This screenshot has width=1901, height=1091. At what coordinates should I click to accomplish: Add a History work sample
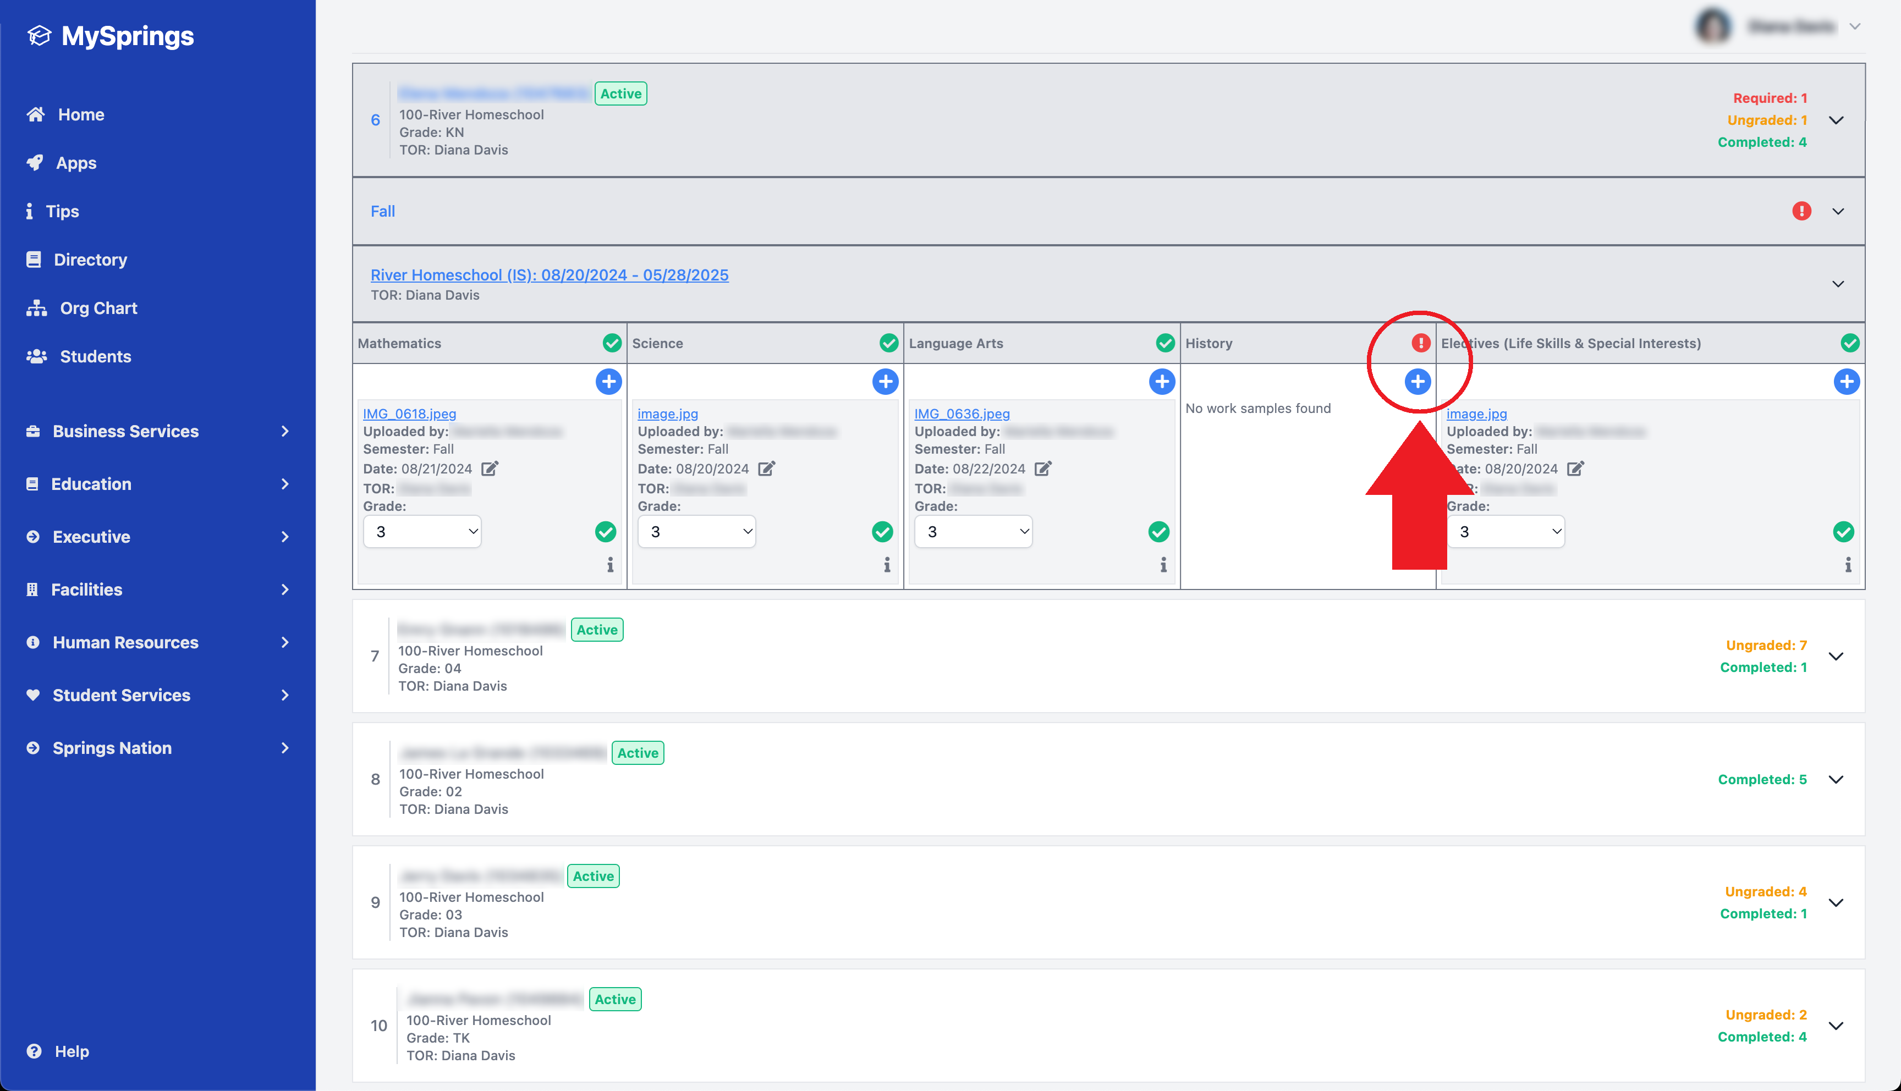(x=1417, y=382)
